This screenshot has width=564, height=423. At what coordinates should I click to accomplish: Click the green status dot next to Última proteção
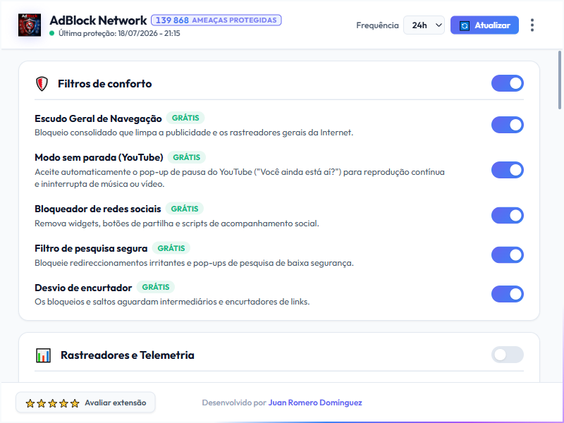51,33
